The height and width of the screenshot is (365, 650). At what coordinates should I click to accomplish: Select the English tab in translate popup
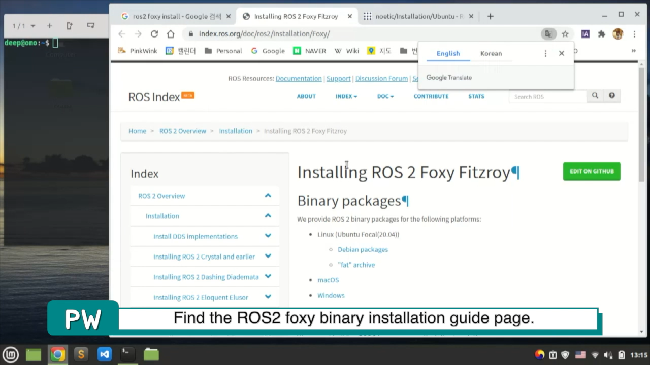pos(448,53)
